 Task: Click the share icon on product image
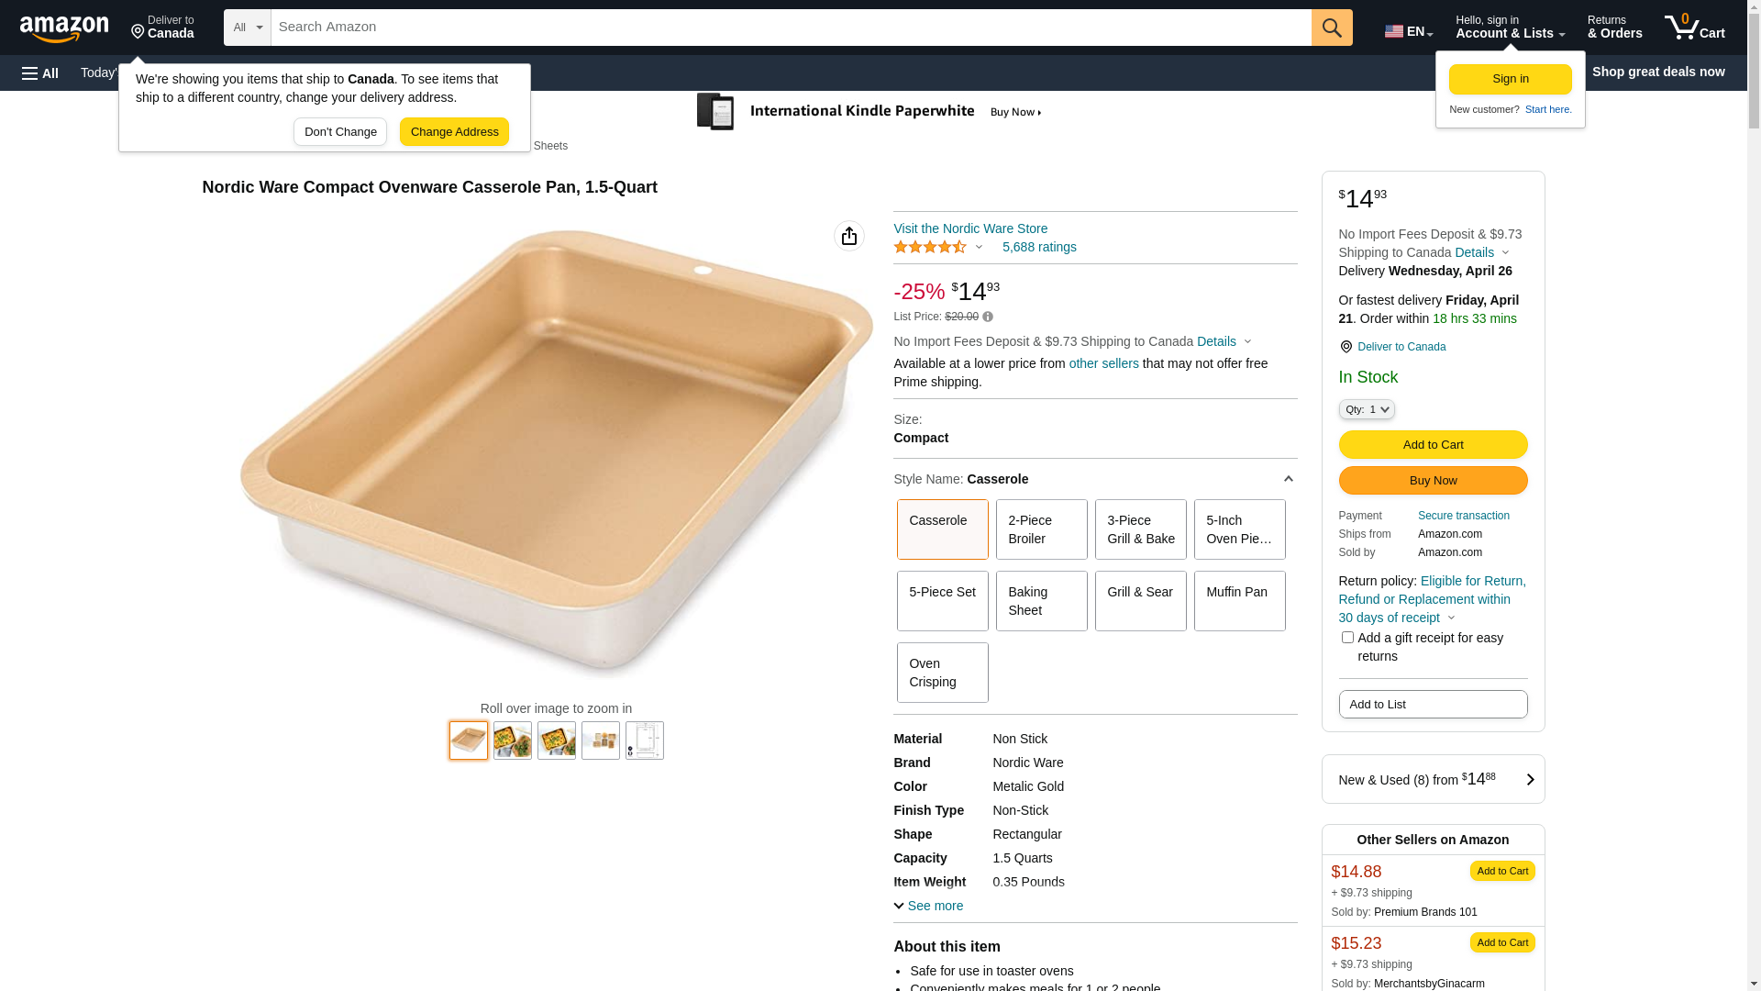click(x=848, y=236)
